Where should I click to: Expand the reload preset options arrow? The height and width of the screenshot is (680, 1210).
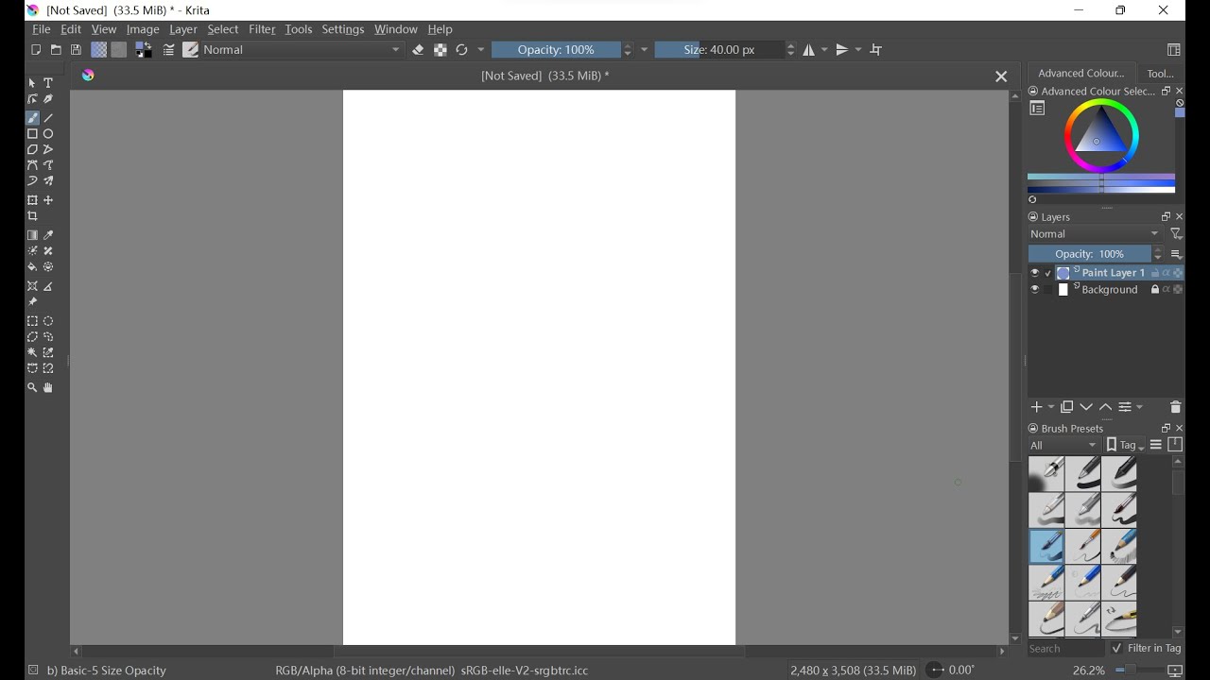click(x=481, y=50)
